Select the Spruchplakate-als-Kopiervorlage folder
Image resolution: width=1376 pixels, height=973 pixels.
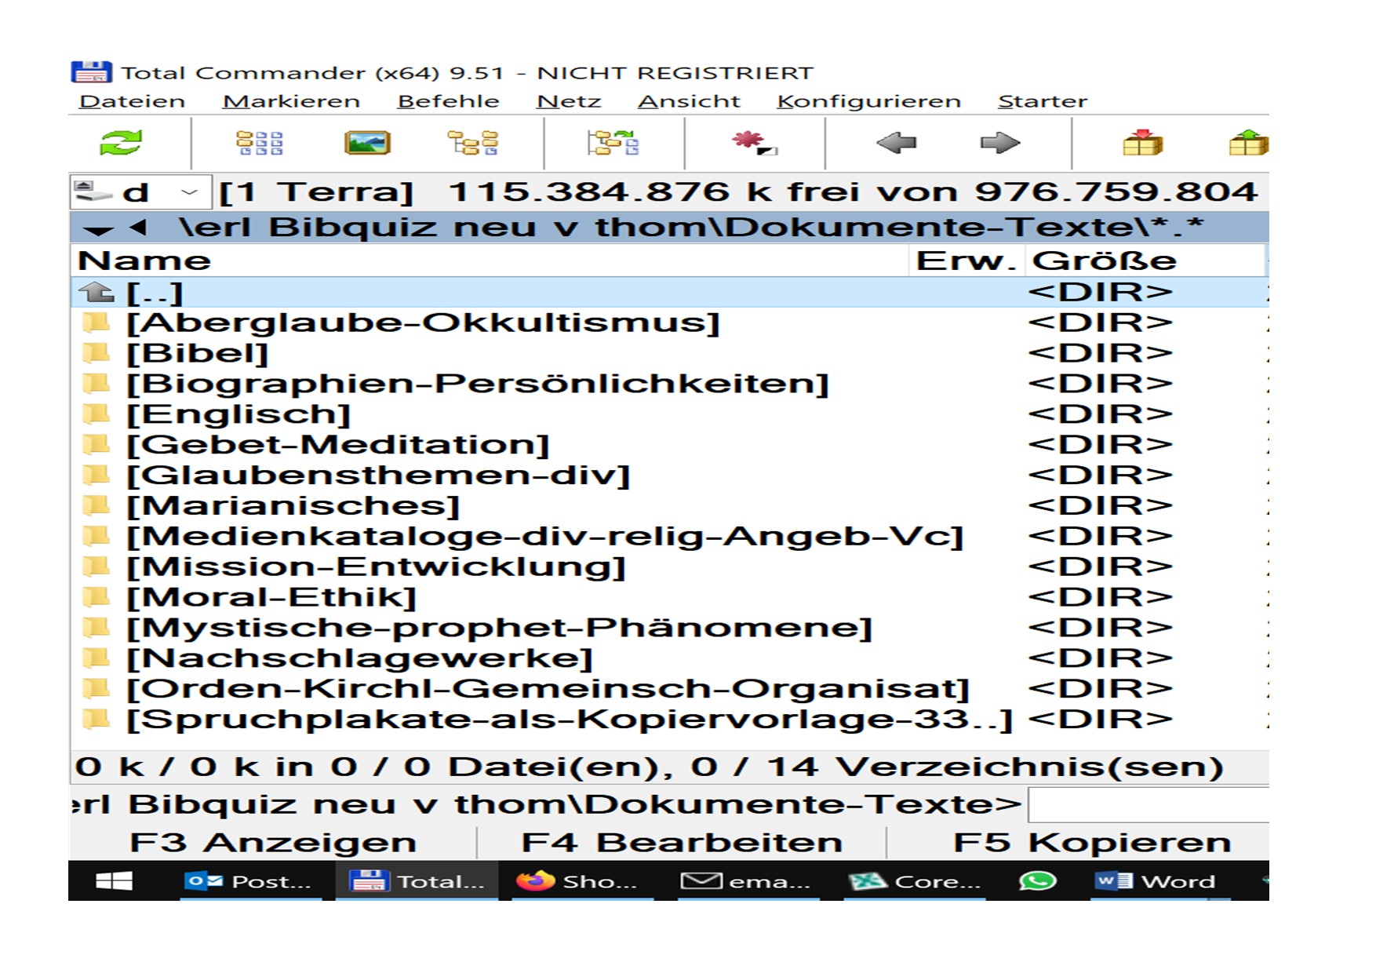(x=669, y=720)
